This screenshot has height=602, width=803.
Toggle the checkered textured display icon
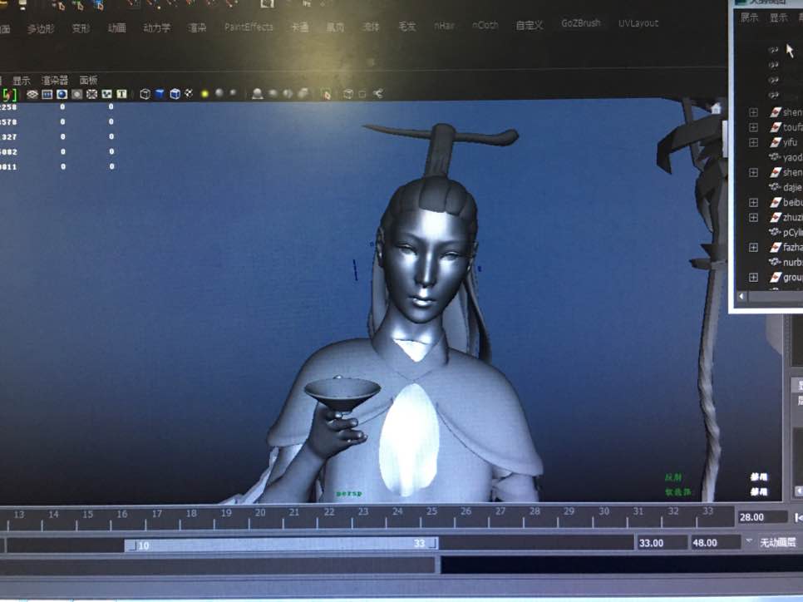coord(189,94)
